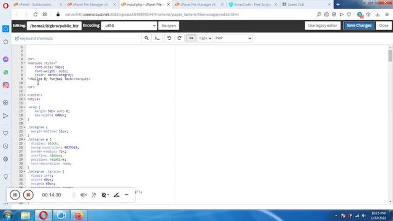Open the Speed Dial grid icon

point(45,15)
